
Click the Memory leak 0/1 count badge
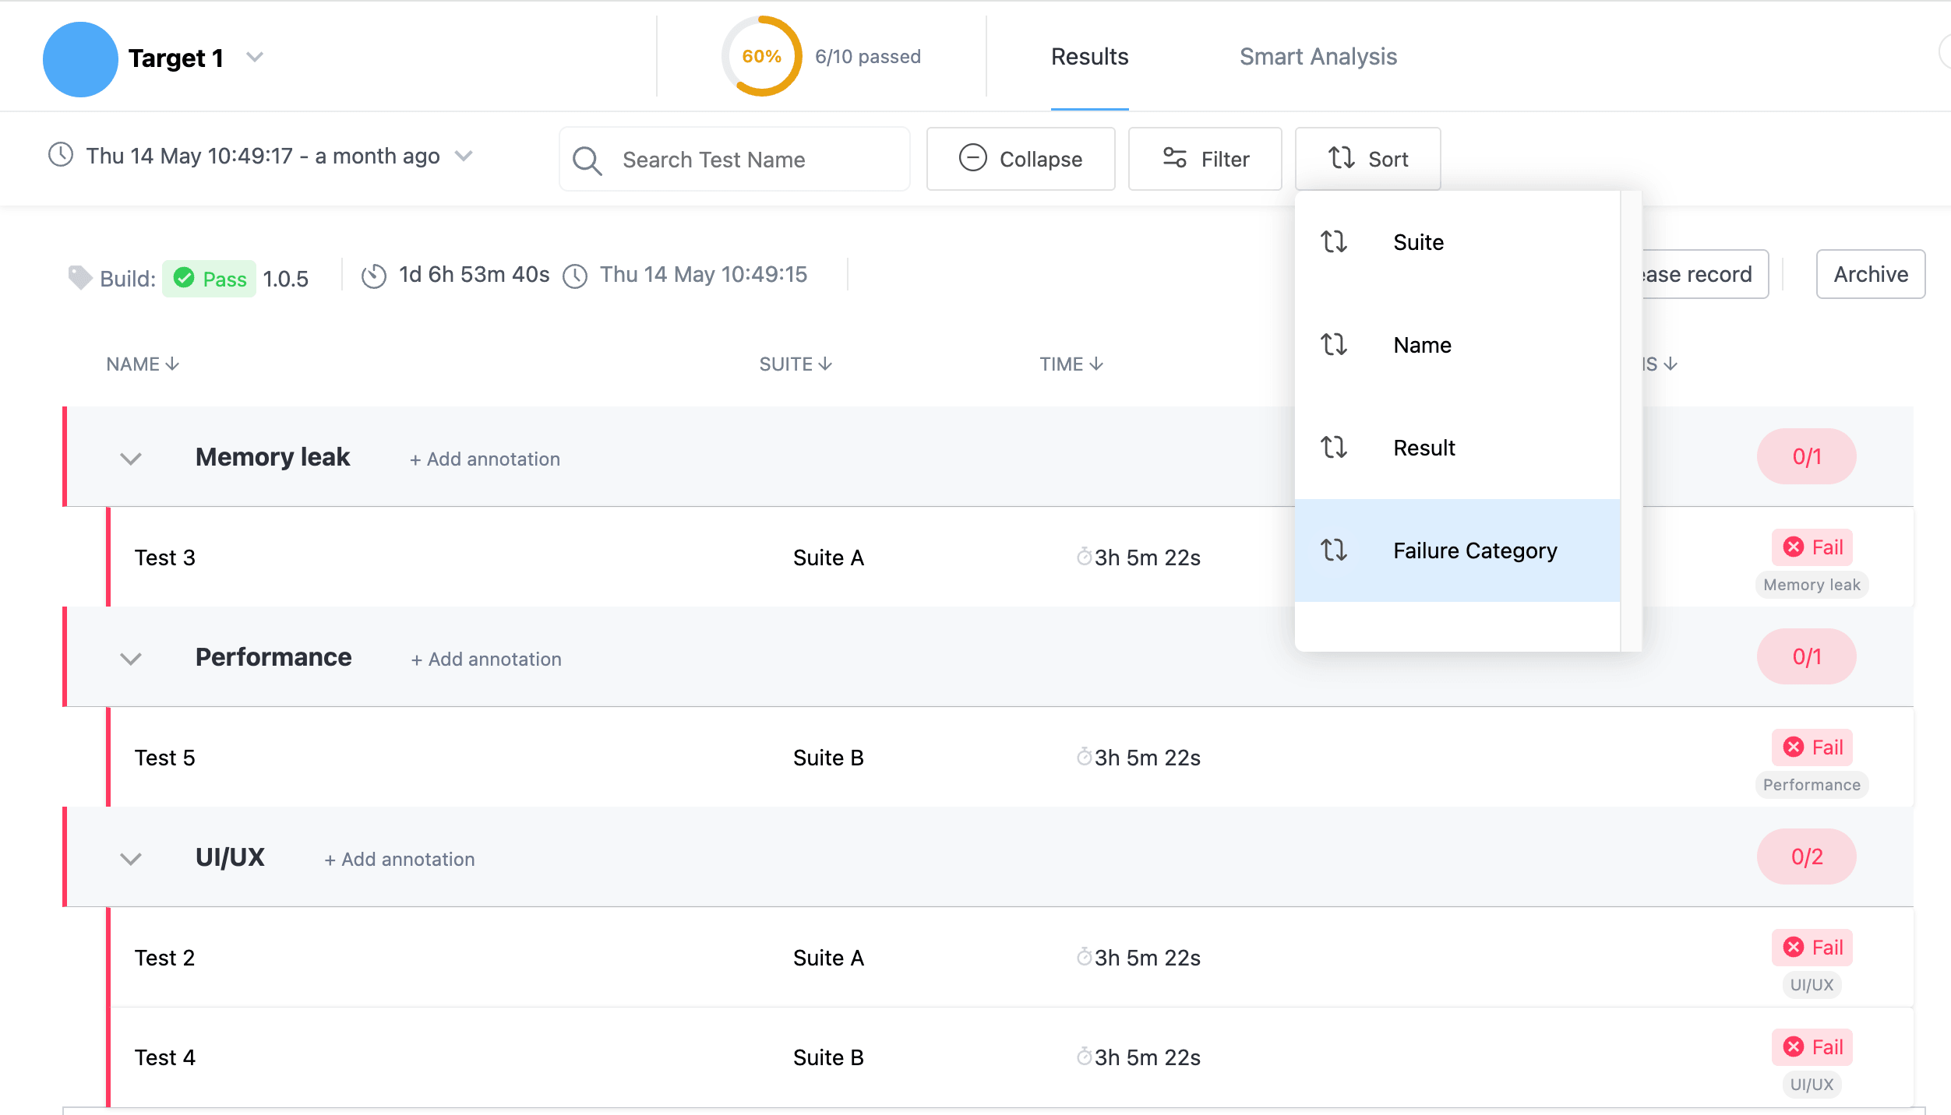tap(1806, 456)
